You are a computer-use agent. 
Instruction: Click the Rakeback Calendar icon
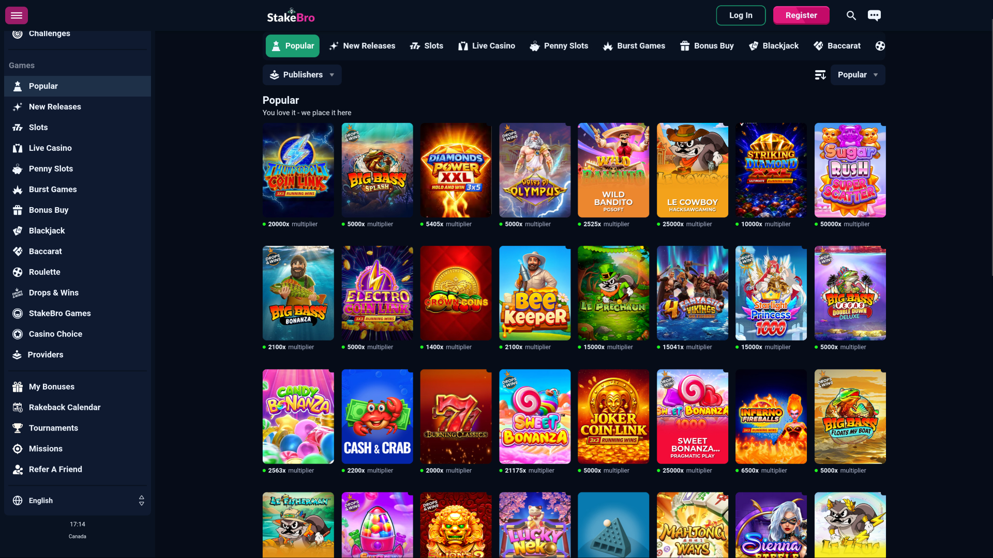tap(18, 408)
